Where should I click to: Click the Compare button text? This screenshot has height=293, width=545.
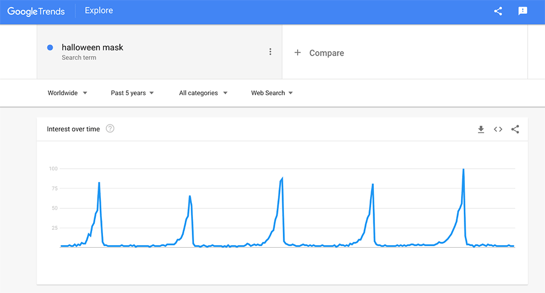(326, 53)
